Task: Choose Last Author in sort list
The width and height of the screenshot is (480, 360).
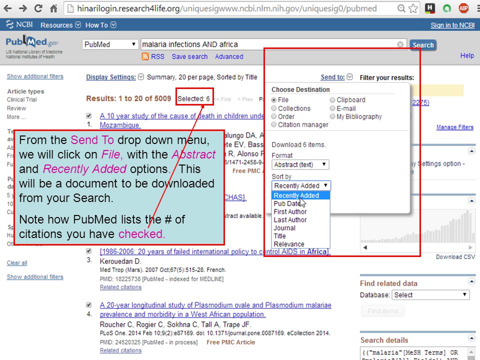Action: [300, 220]
